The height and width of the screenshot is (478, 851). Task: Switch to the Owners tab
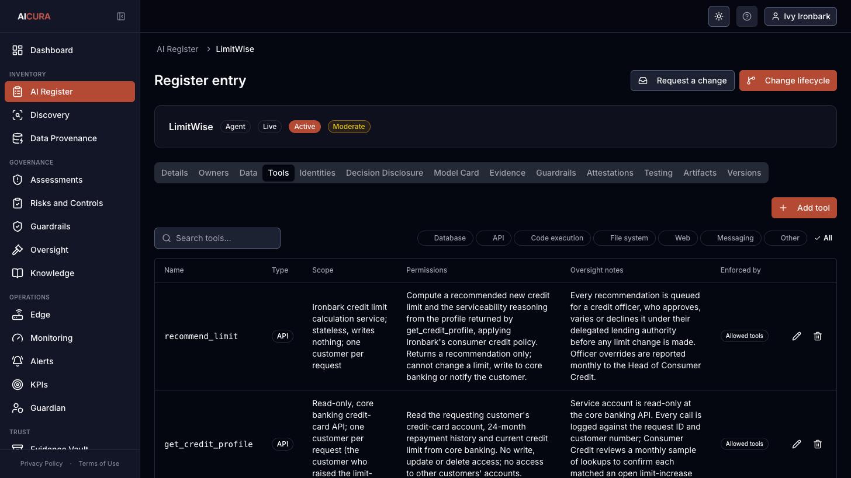click(213, 173)
